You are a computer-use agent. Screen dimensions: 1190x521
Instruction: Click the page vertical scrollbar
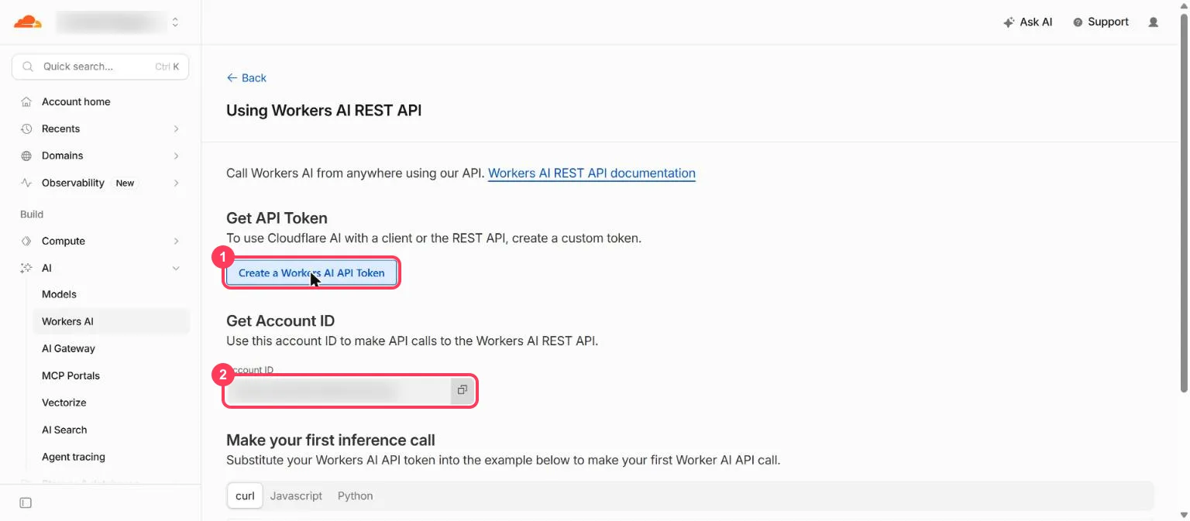(x=1183, y=201)
